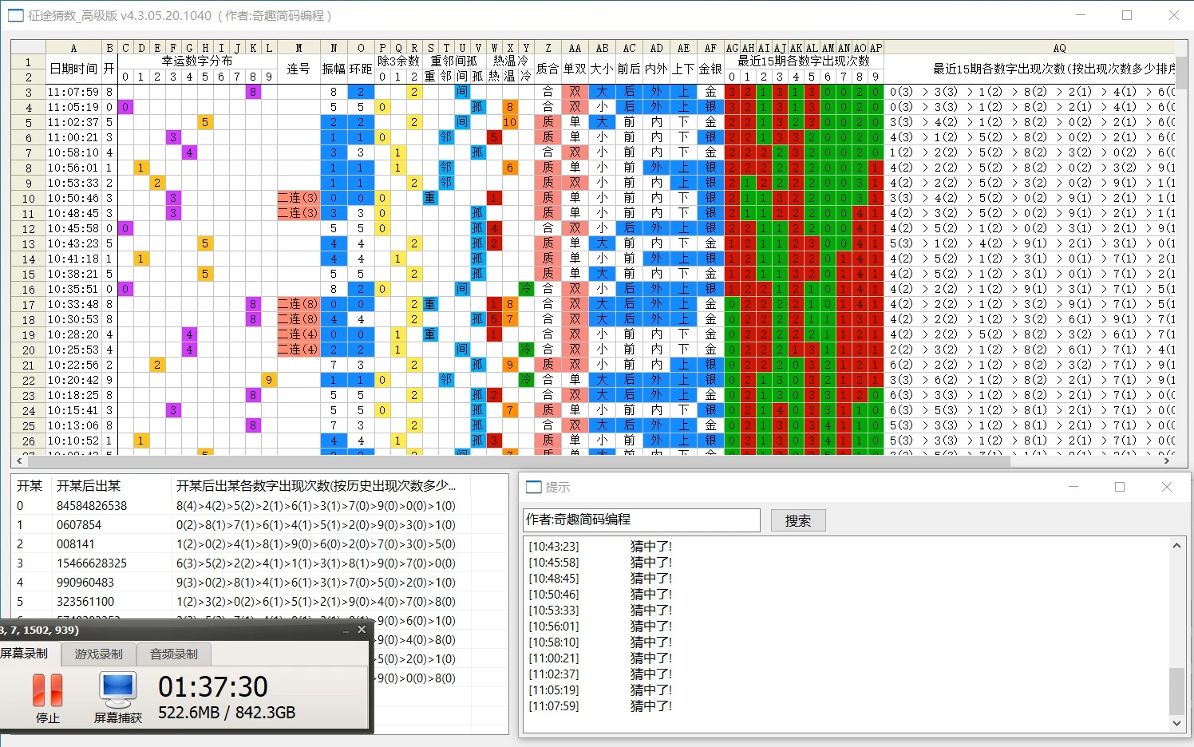
Task: Open the 游戏录制 tab
Action: [x=99, y=654]
